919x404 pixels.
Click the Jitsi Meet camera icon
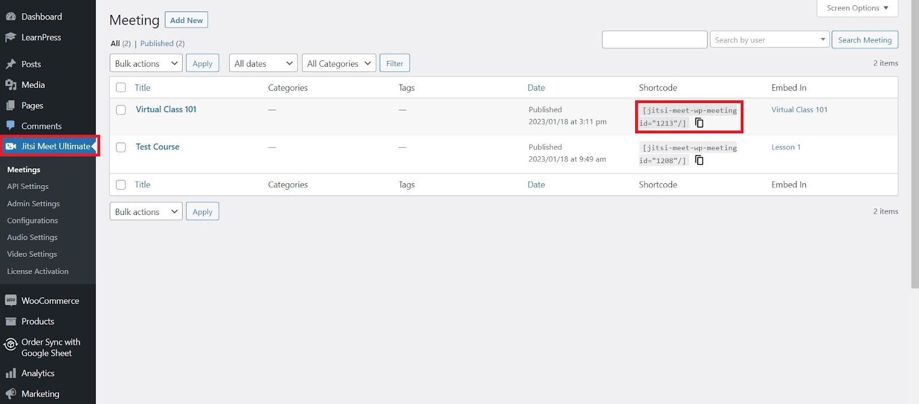tap(11, 146)
